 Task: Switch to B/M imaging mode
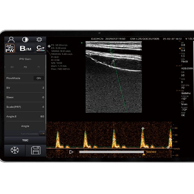click(25, 48)
